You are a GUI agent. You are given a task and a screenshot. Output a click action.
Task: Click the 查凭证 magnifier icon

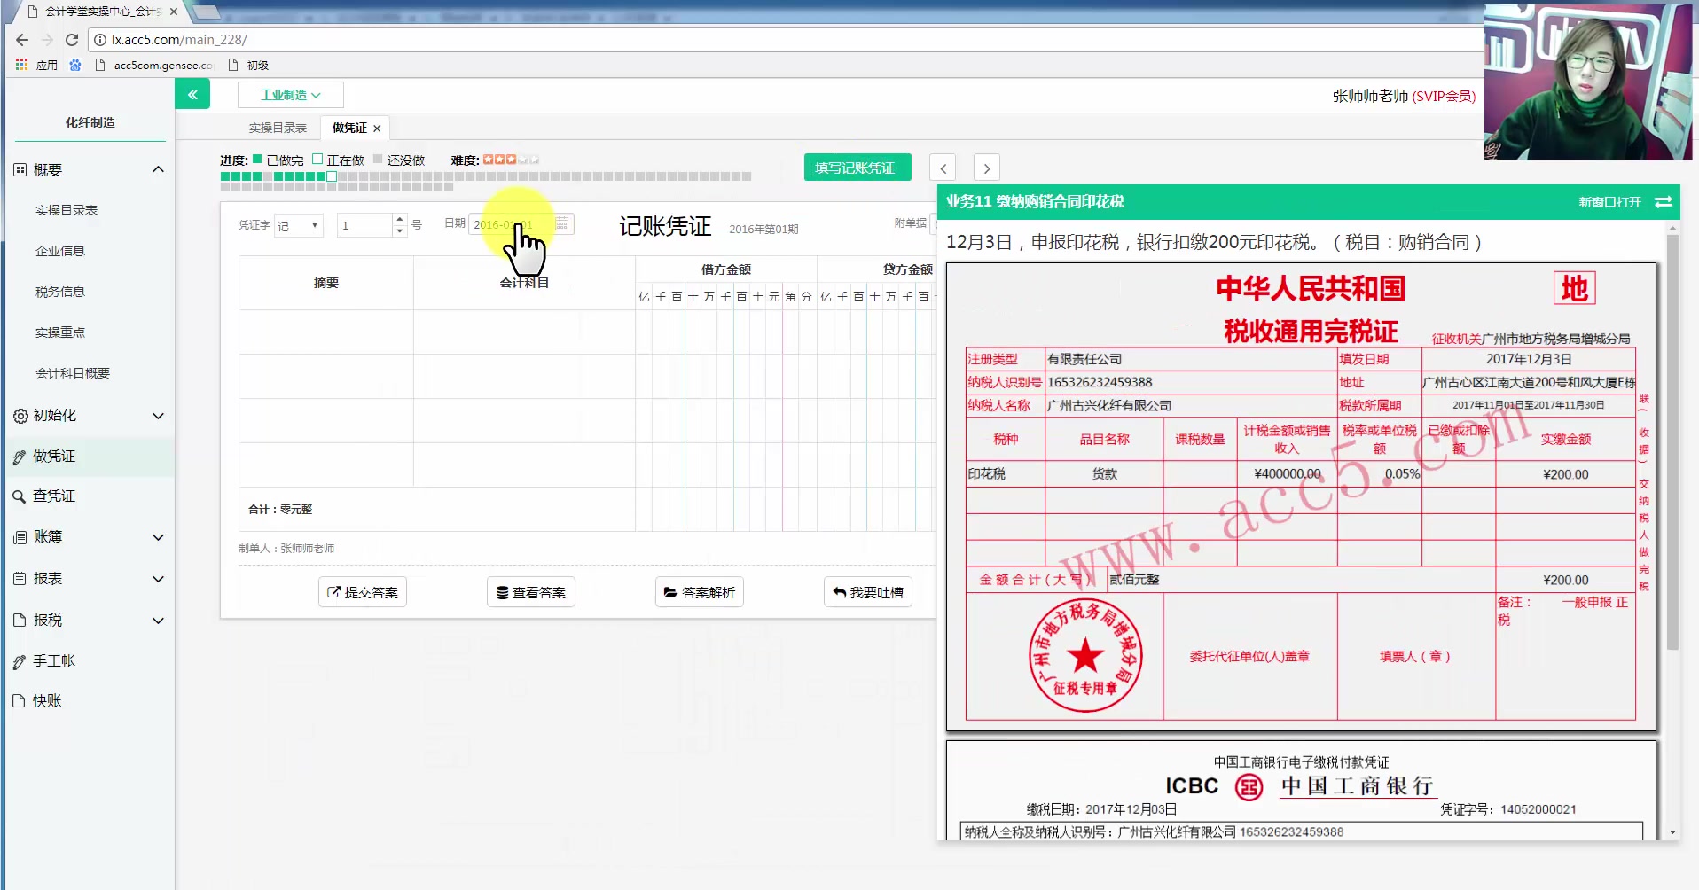pyautogui.click(x=18, y=496)
